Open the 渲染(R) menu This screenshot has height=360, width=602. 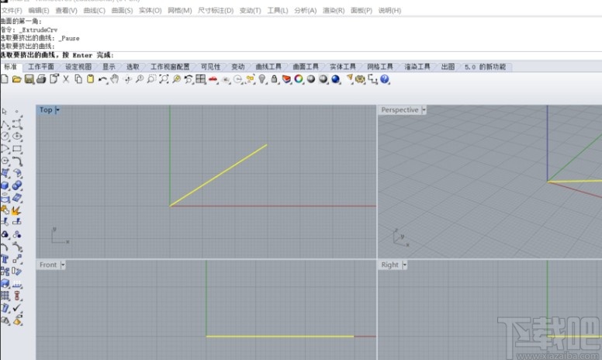[x=334, y=10]
